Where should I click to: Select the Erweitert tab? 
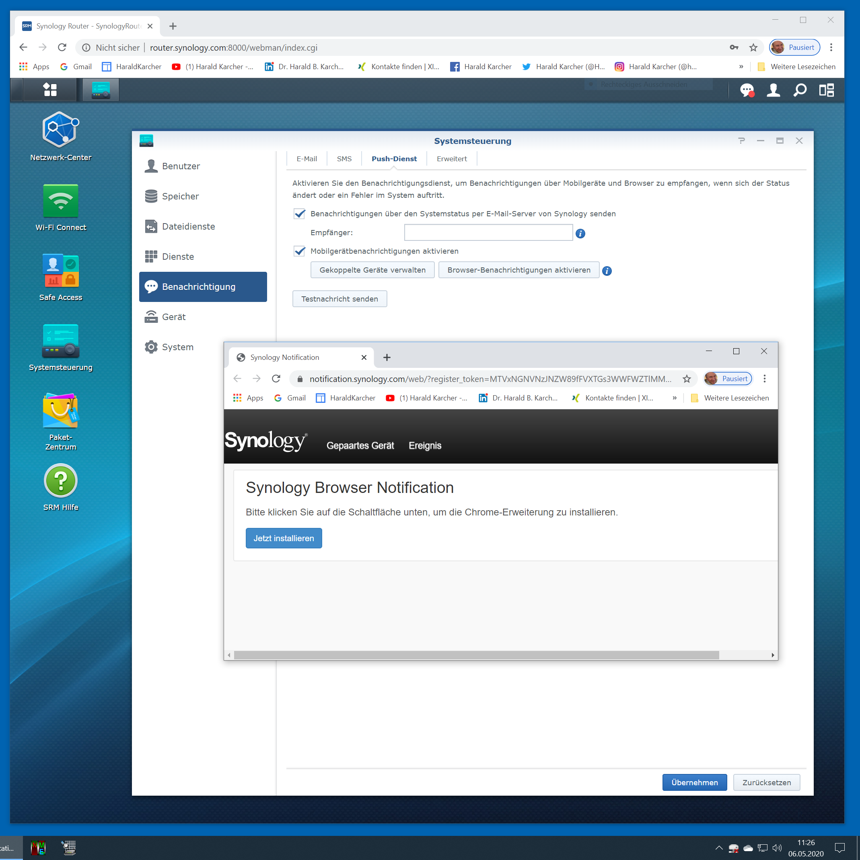(x=452, y=159)
